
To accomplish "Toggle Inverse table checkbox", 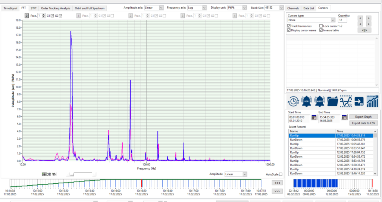I will tap(321, 31).
